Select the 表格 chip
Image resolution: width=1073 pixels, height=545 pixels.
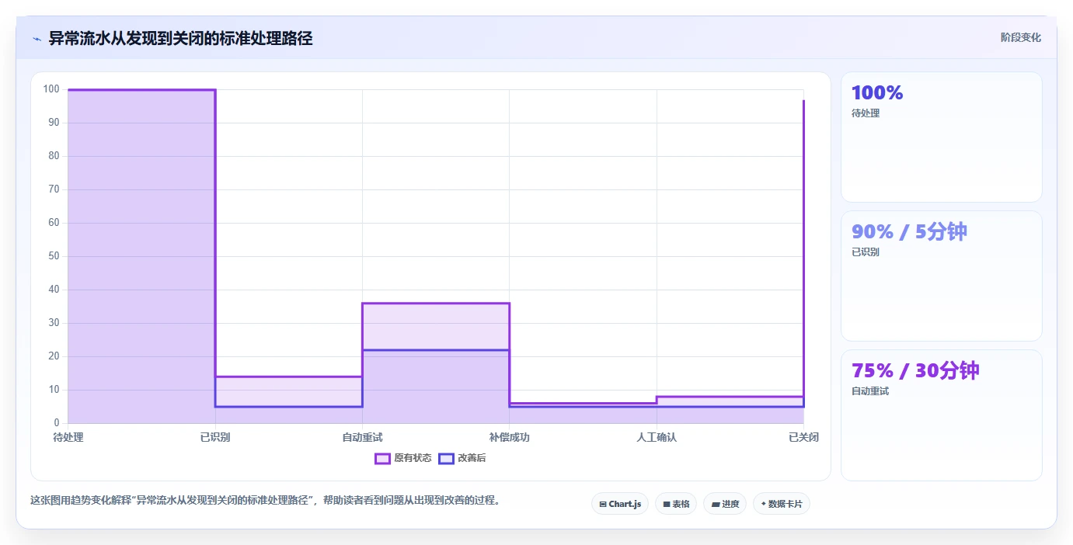point(676,504)
